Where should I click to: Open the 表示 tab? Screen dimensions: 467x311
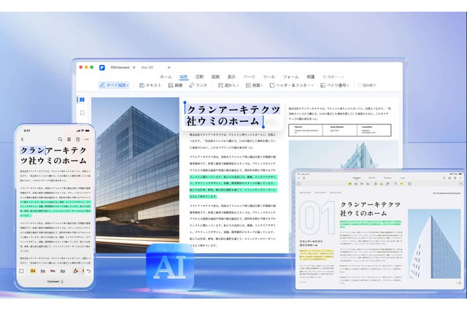click(231, 77)
